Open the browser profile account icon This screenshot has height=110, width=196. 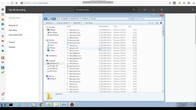(x=189, y=3)
